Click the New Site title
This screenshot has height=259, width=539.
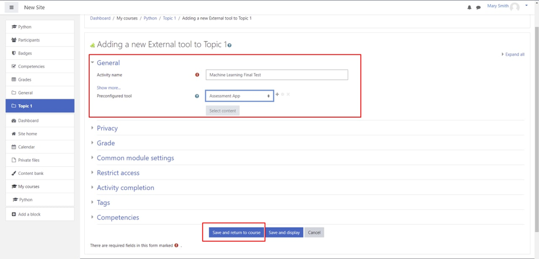(35, 8)
